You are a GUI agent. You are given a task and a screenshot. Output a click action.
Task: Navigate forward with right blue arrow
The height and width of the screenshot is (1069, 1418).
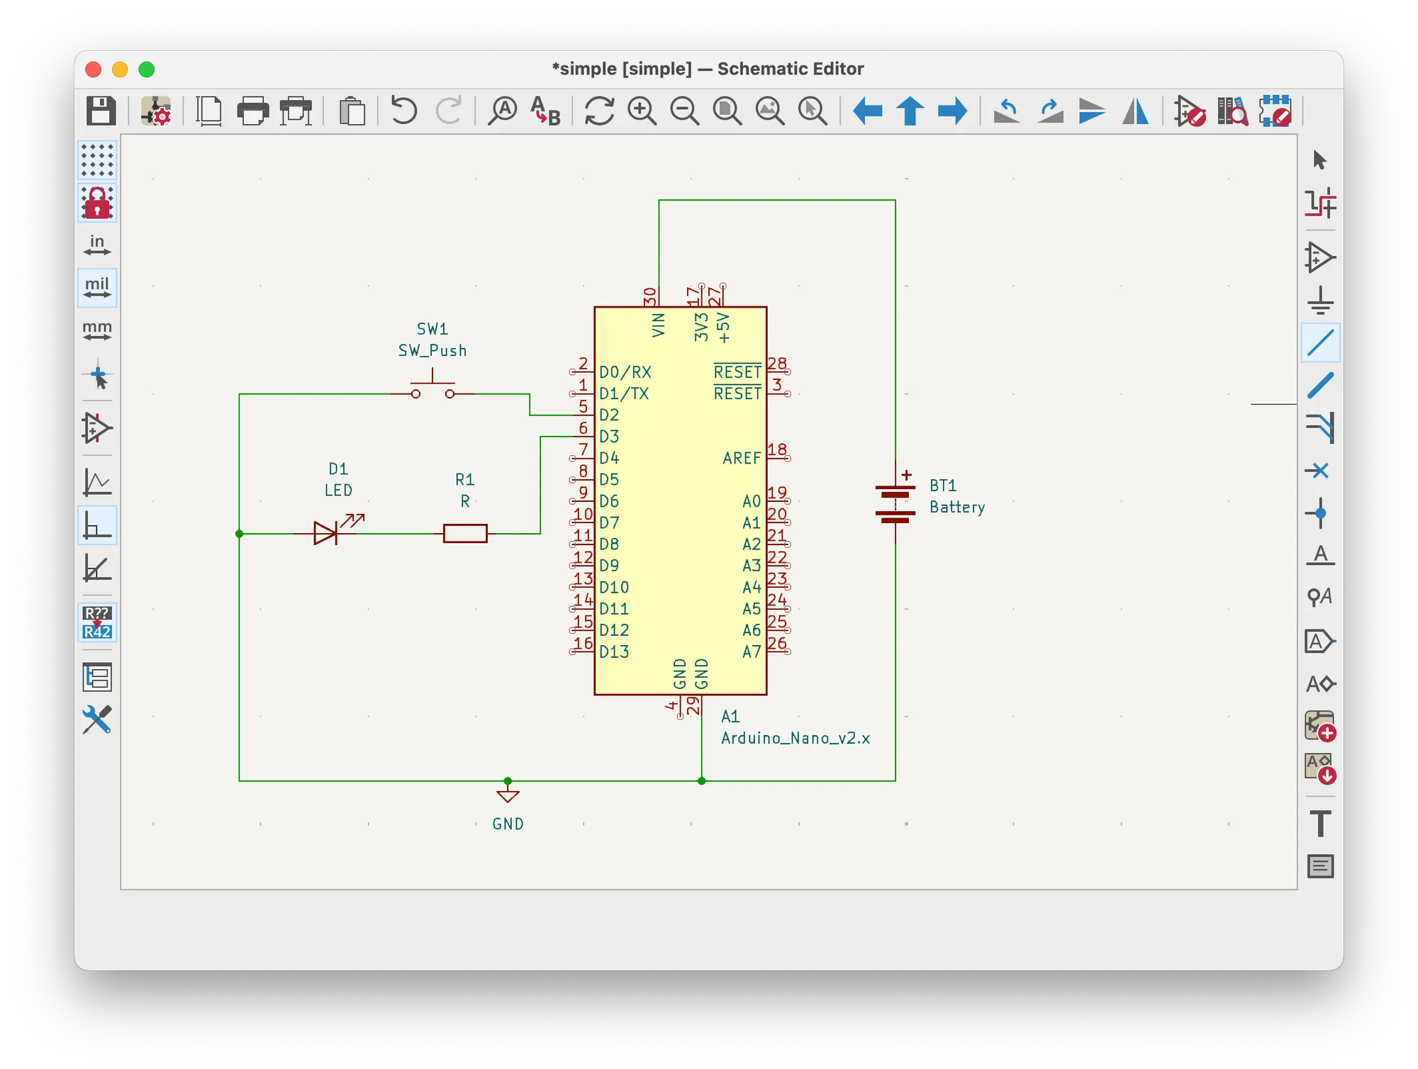pos(952,111)
